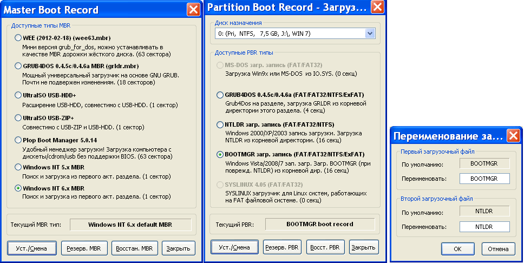The width and height of the screenshot is (524, 263).
Task: Choose Windows NT 5.x MBR option
Action: click(18, 167)
